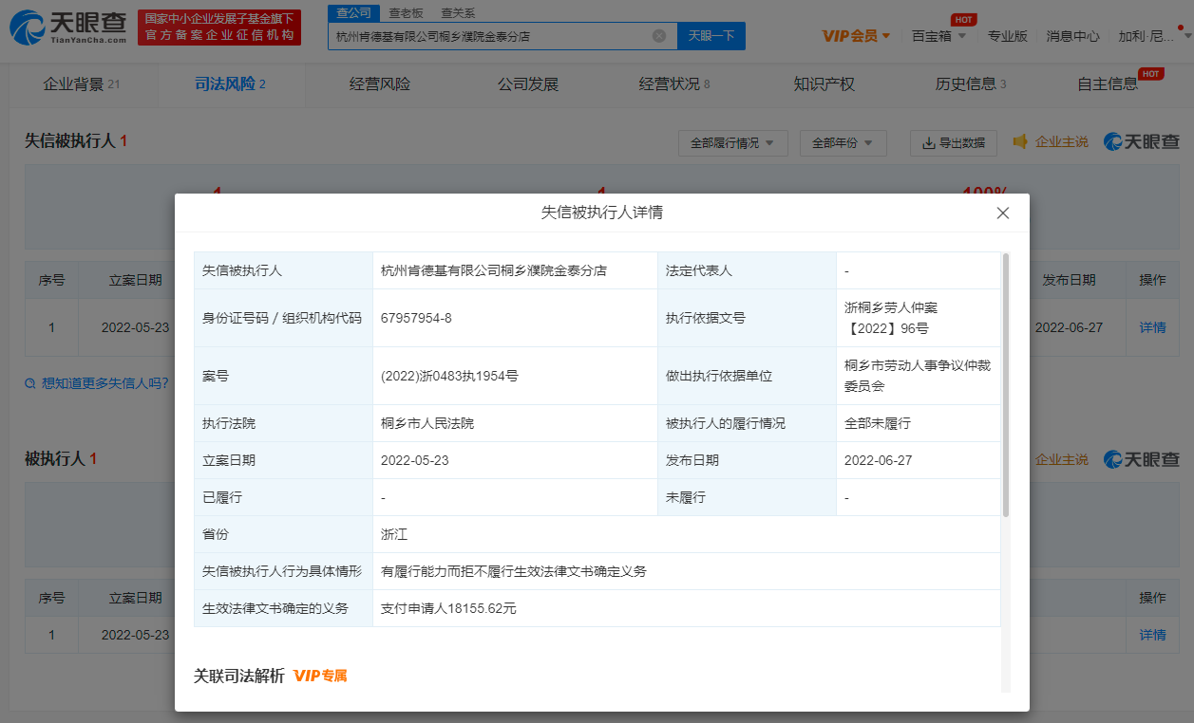
Task: Switch to the 查老板 search tab
Action: click(406, 13)
